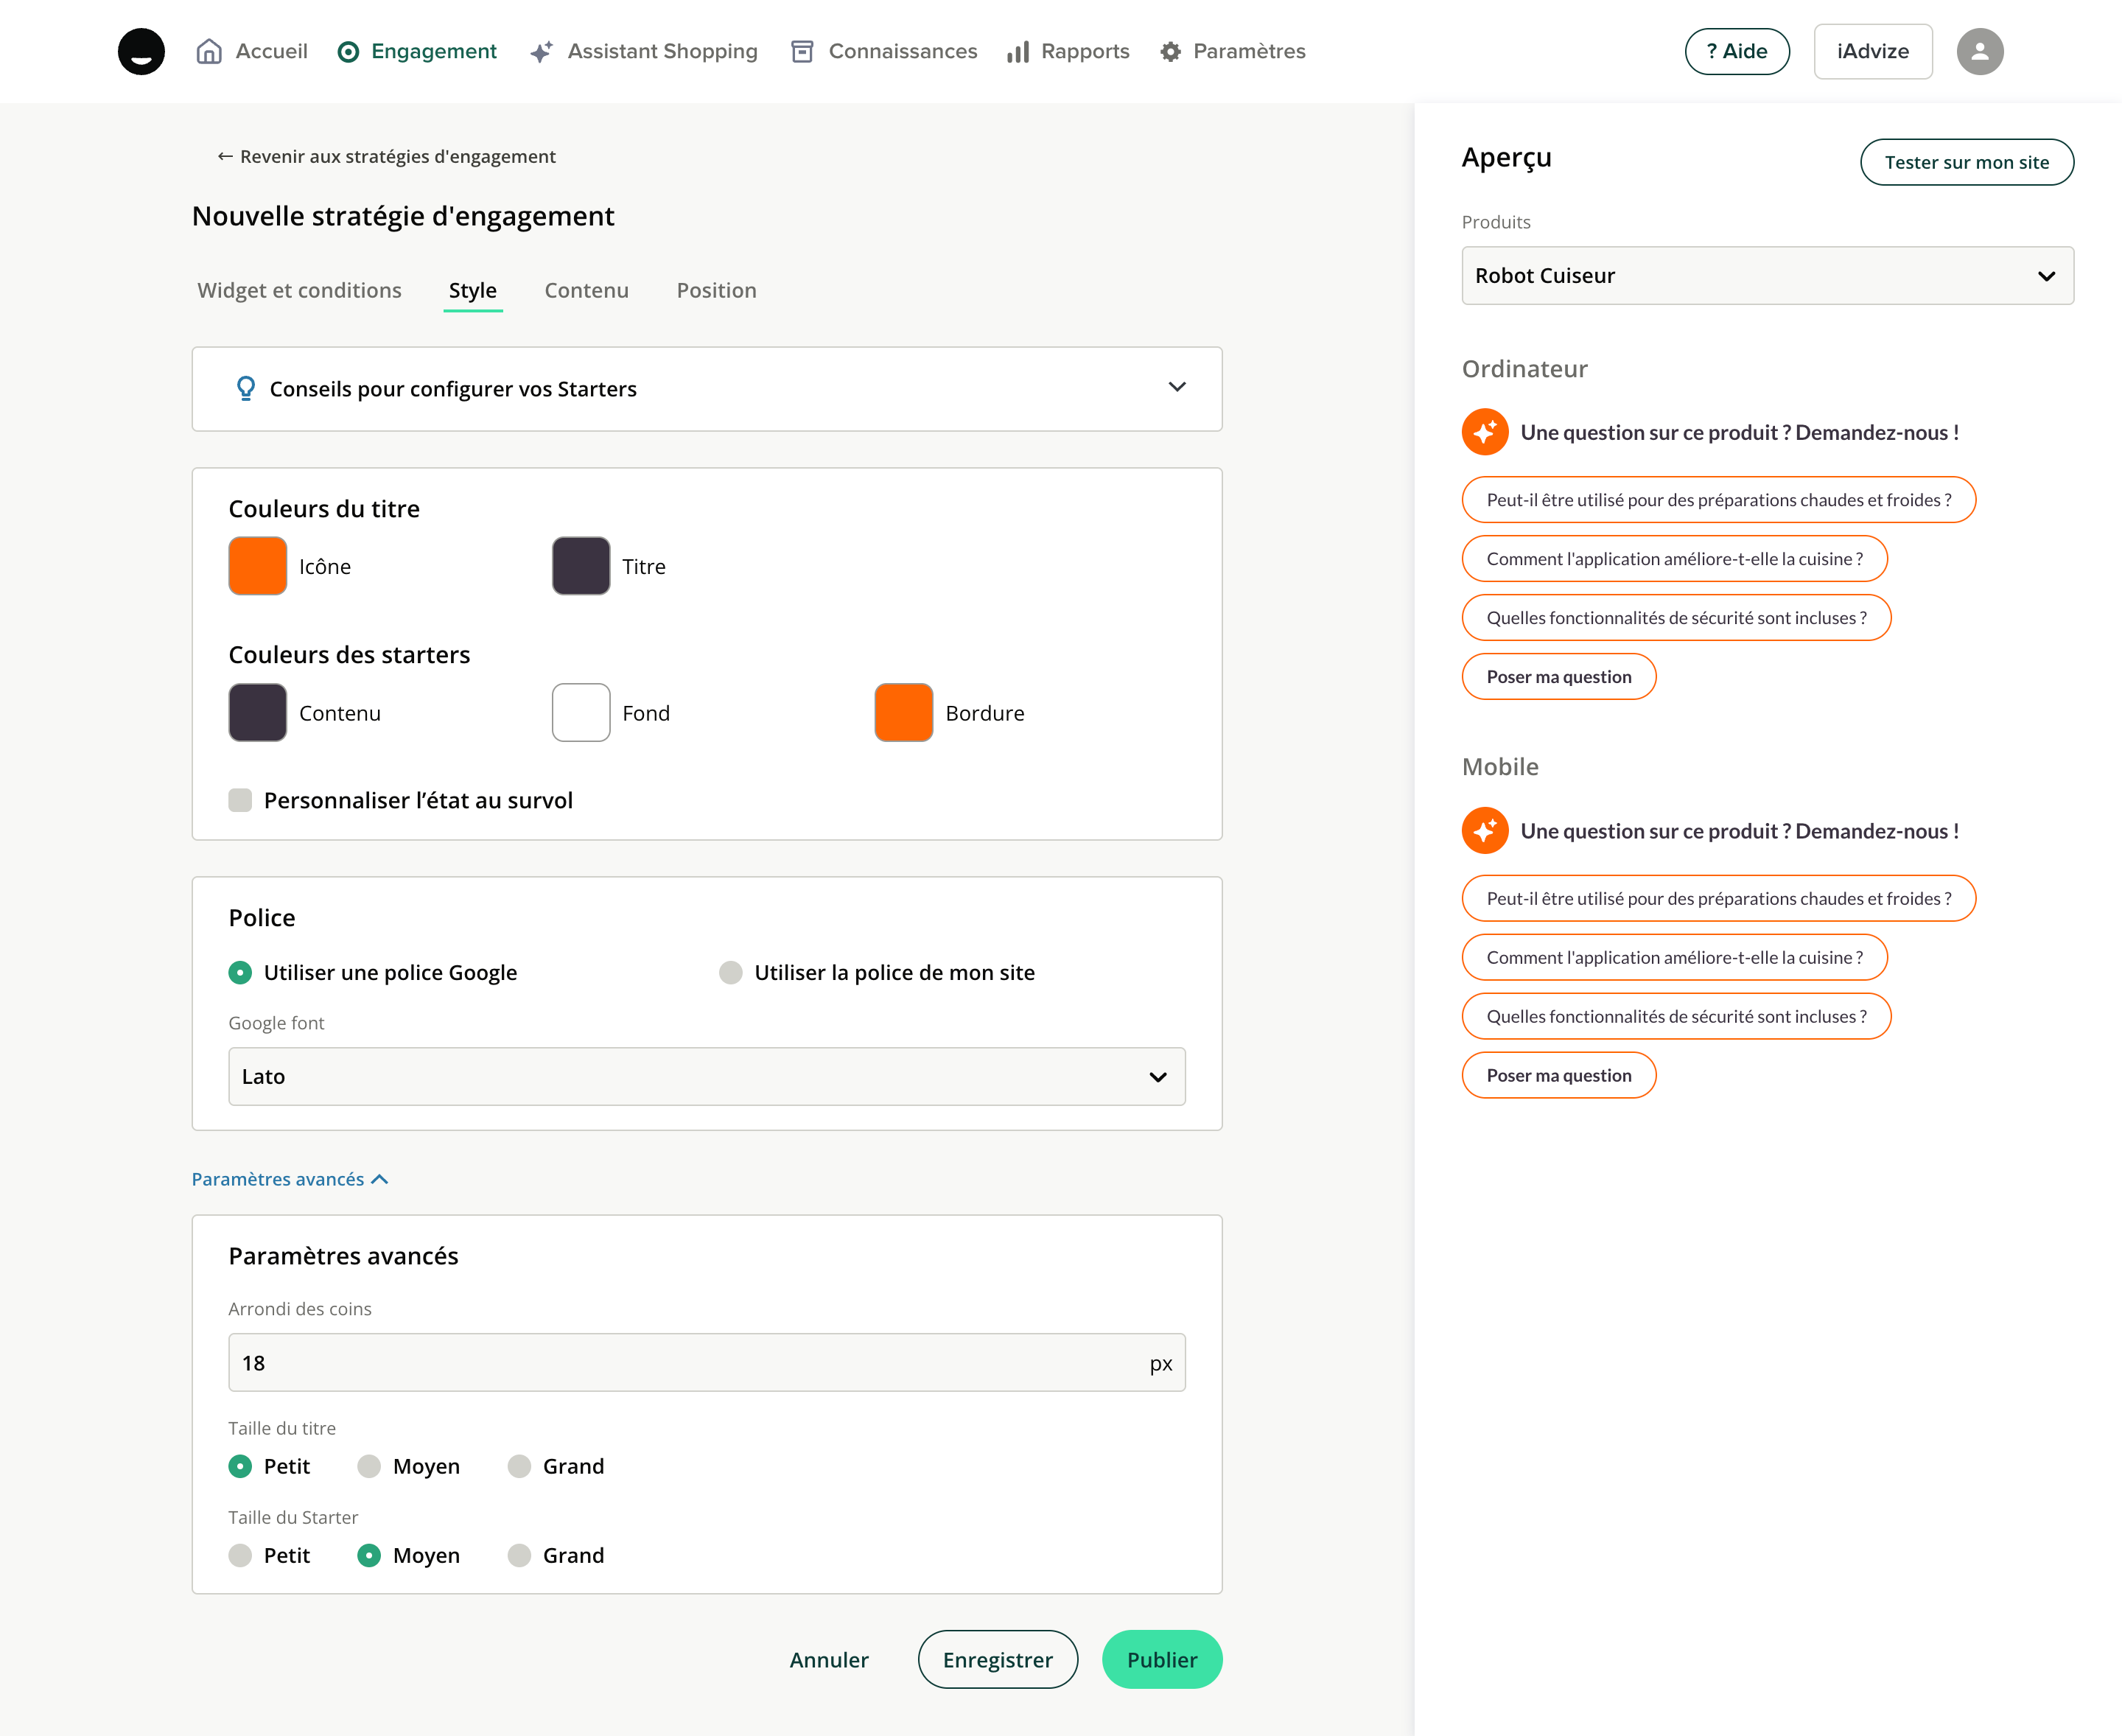Click the Arrondi des coins input field
This screenshot has height=1736, width=2122.
[x=690, y=1363]
